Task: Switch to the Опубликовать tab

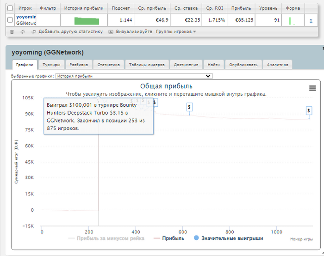Action: click(x=243, y=65)
